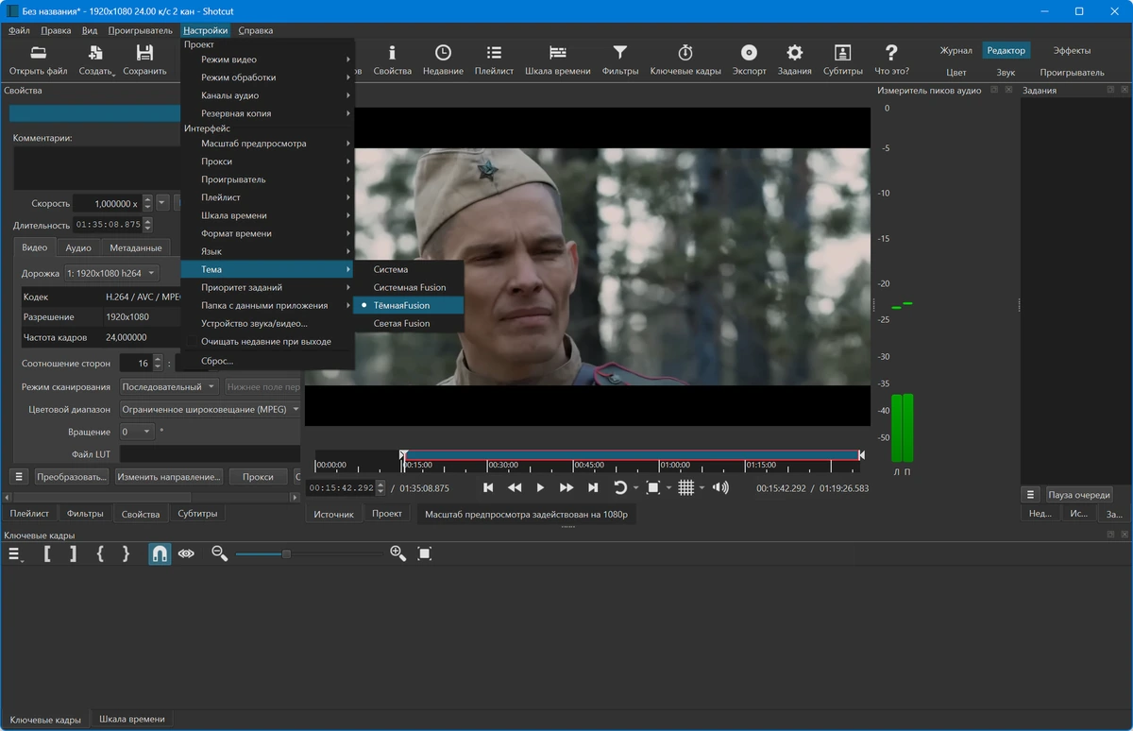Open 'Режим сканирования' dropdown
Image resolution: width=1133 pixels, height=731 pixels.
pos(170,386)
